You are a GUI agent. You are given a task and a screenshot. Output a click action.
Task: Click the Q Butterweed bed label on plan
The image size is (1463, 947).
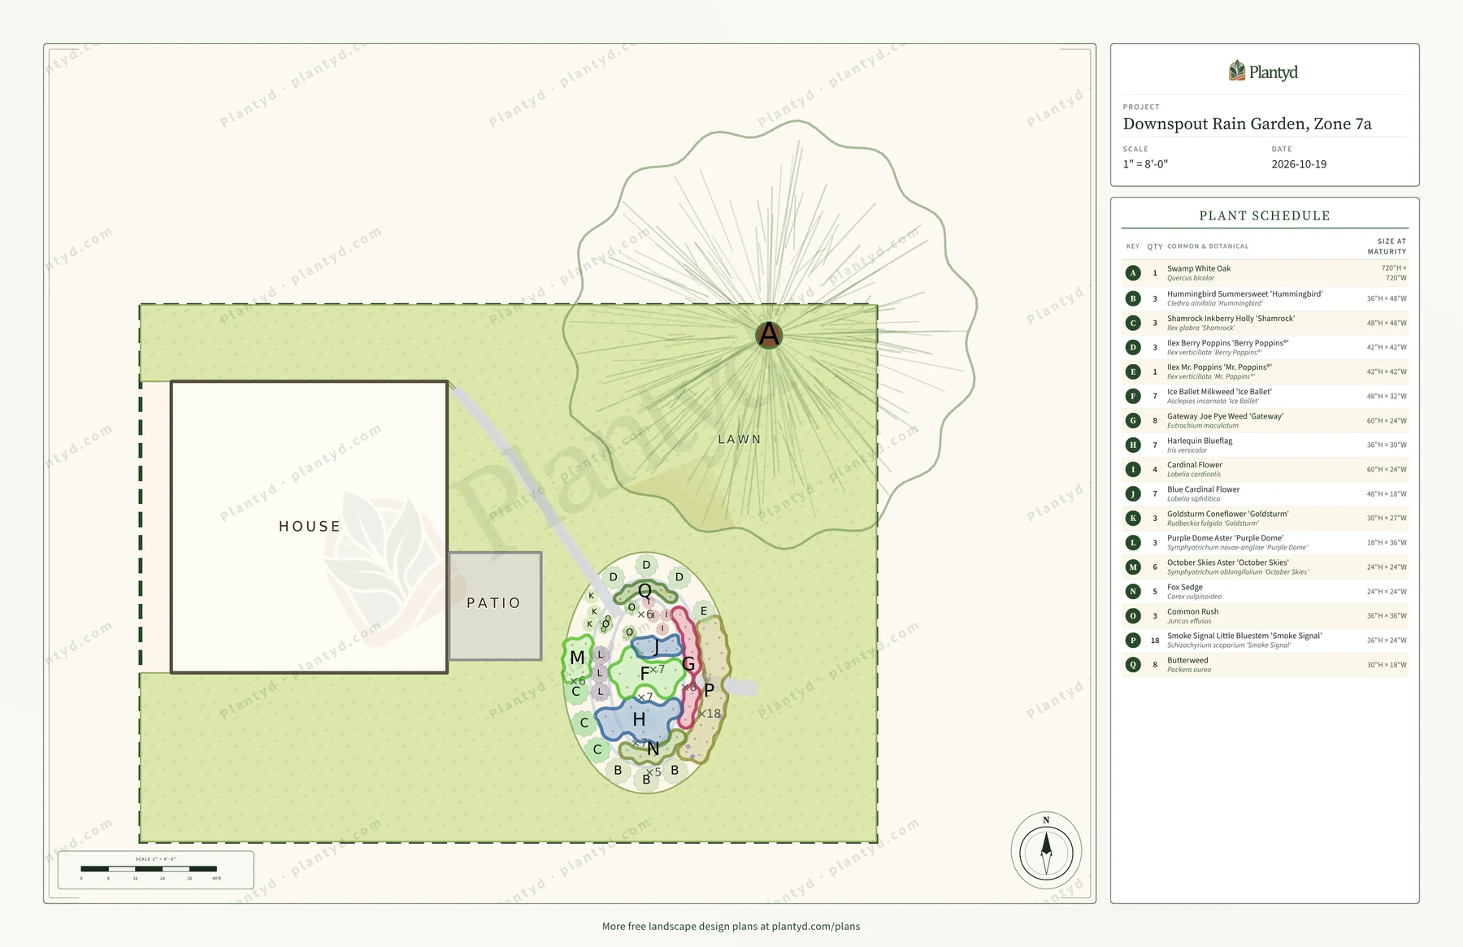point(645,591)
